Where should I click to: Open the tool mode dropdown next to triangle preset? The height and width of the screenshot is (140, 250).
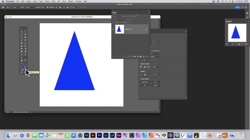(16, 7)
